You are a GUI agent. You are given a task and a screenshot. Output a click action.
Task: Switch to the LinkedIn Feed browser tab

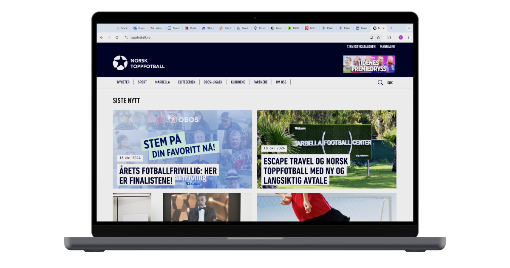[362, 28]
